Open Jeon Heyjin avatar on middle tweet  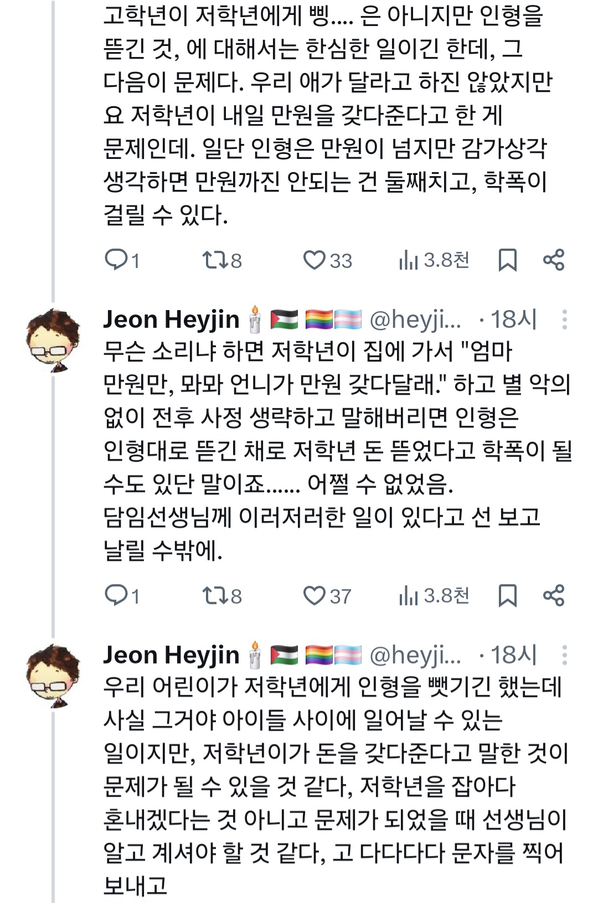tap(53, 340)
